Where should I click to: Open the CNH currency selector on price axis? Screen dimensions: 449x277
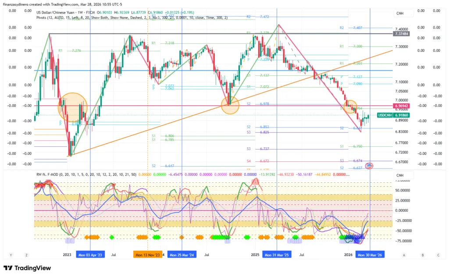pyautogui.click(x=399, y=14)
